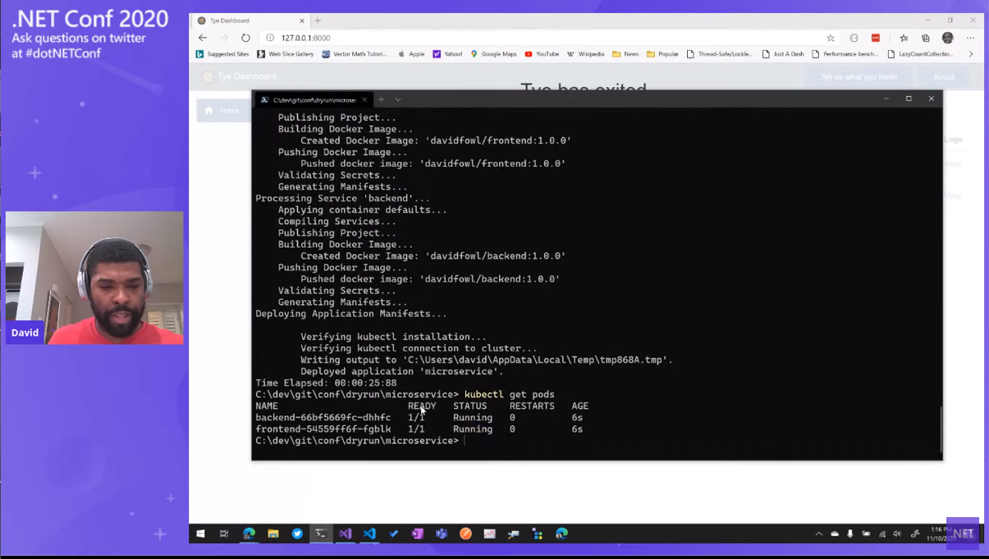The width and height of the screenshot is (989, 559).
Task: Expand the Popular bookmarks folder
Action: coord(662,54)
